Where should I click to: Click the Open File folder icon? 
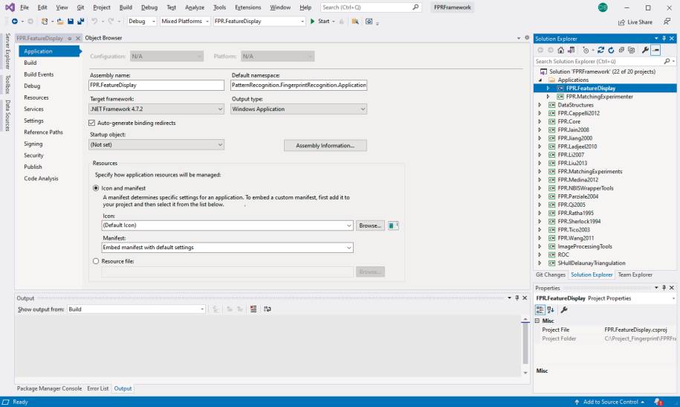(60, 22)
